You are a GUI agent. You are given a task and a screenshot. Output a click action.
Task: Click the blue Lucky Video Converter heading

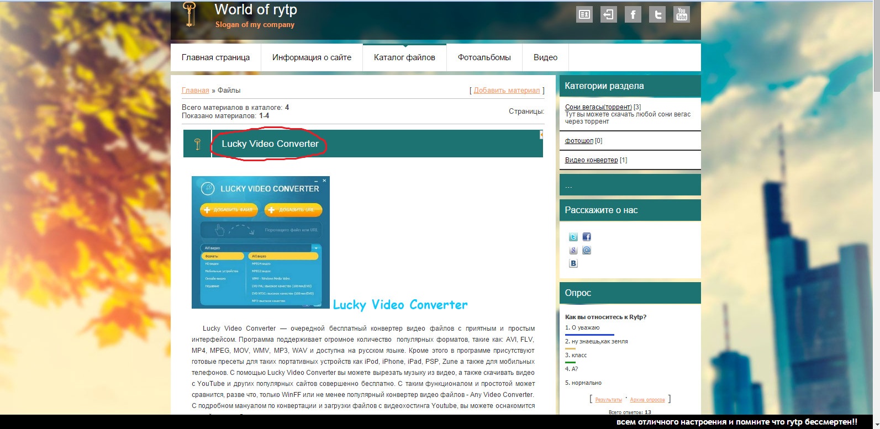click(400, 305)
